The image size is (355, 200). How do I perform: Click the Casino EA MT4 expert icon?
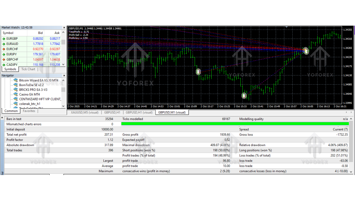pyautogui.click(x=15, y=94)
